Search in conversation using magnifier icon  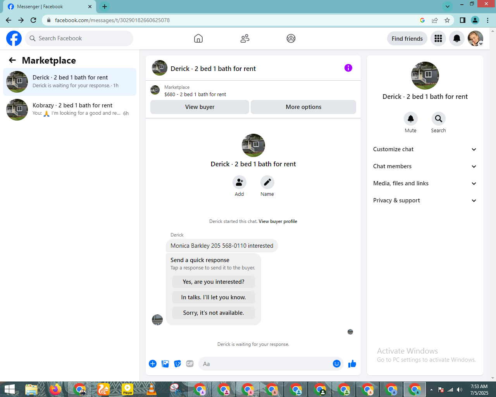pos(439,119)
